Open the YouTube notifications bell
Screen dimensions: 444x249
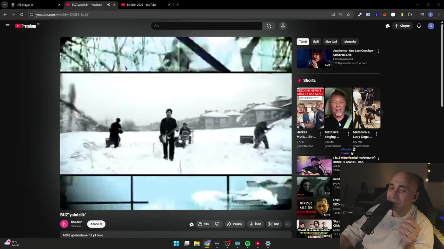coord(419,26)
